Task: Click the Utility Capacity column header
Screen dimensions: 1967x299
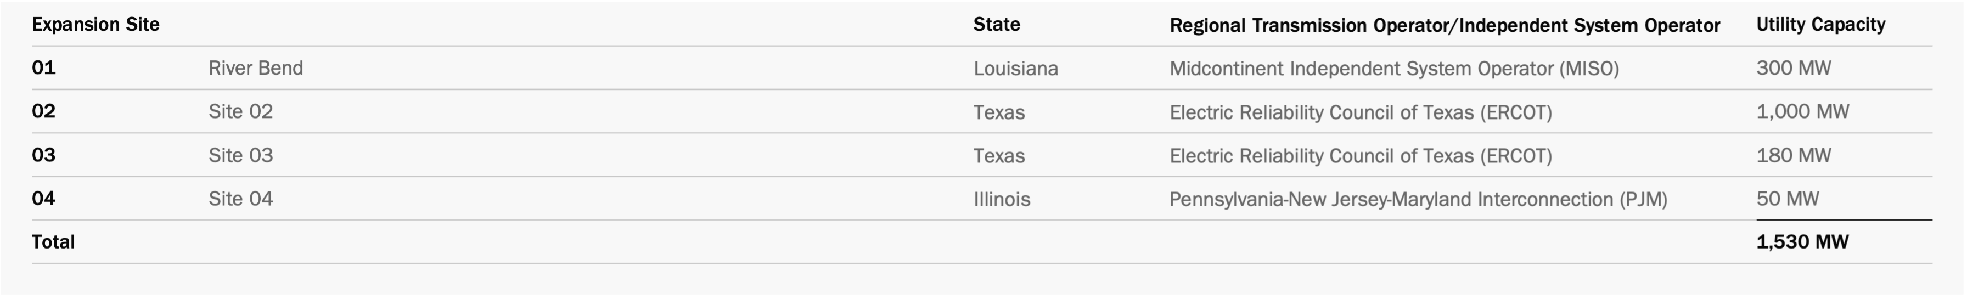Action: [1820, 24]
